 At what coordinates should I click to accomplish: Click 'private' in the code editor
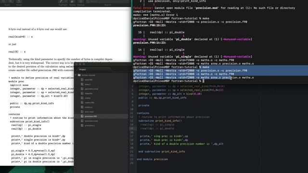coord(143,105)
